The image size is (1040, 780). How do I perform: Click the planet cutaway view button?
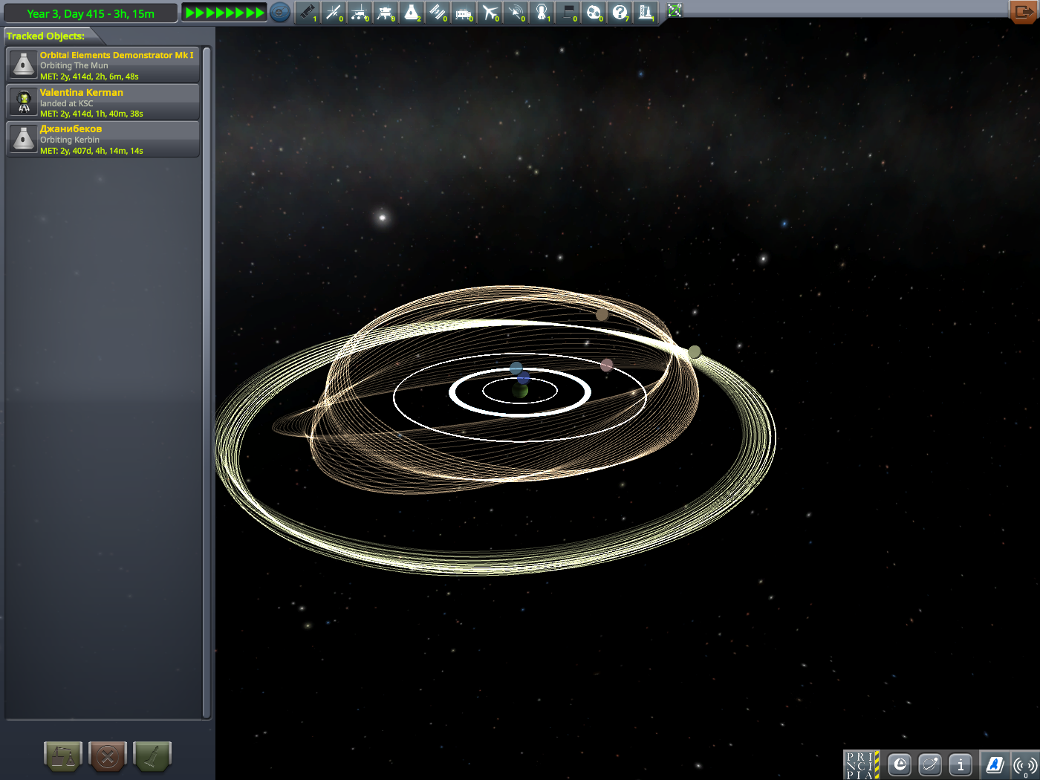[x=900, y=764]
